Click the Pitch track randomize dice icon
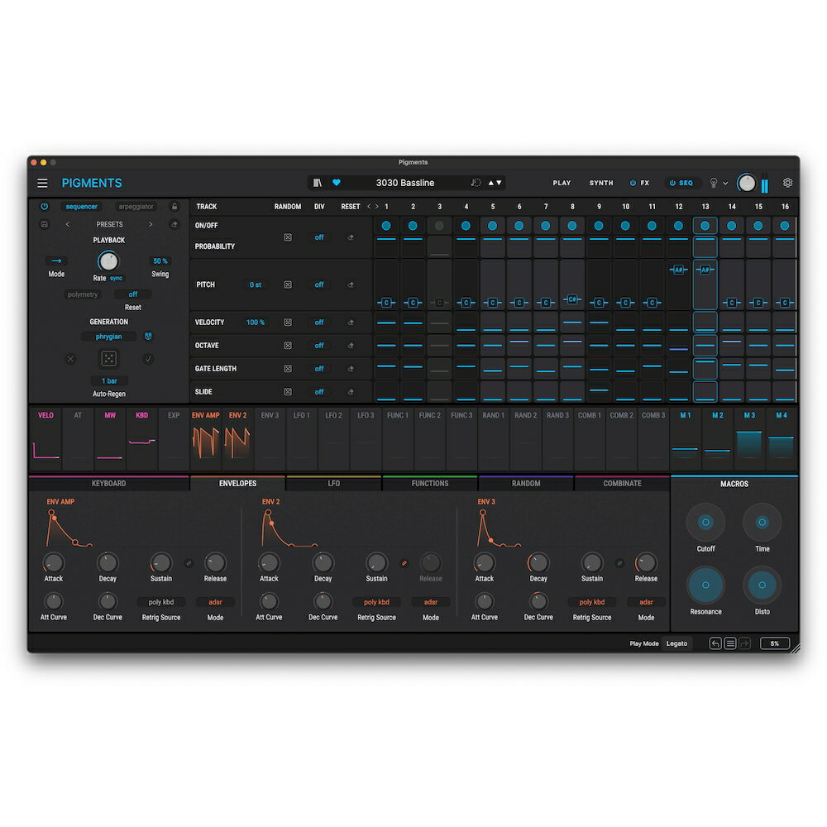 [288, 284]
